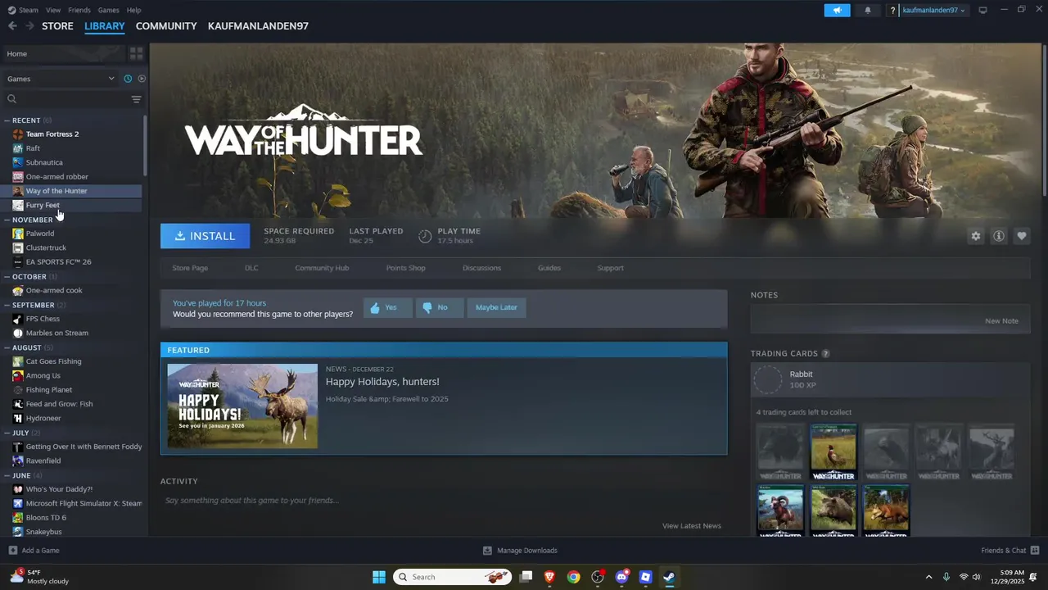
Task: Select Subnautica in the game list
Action: pyautogui.click(x=44, y=162)
